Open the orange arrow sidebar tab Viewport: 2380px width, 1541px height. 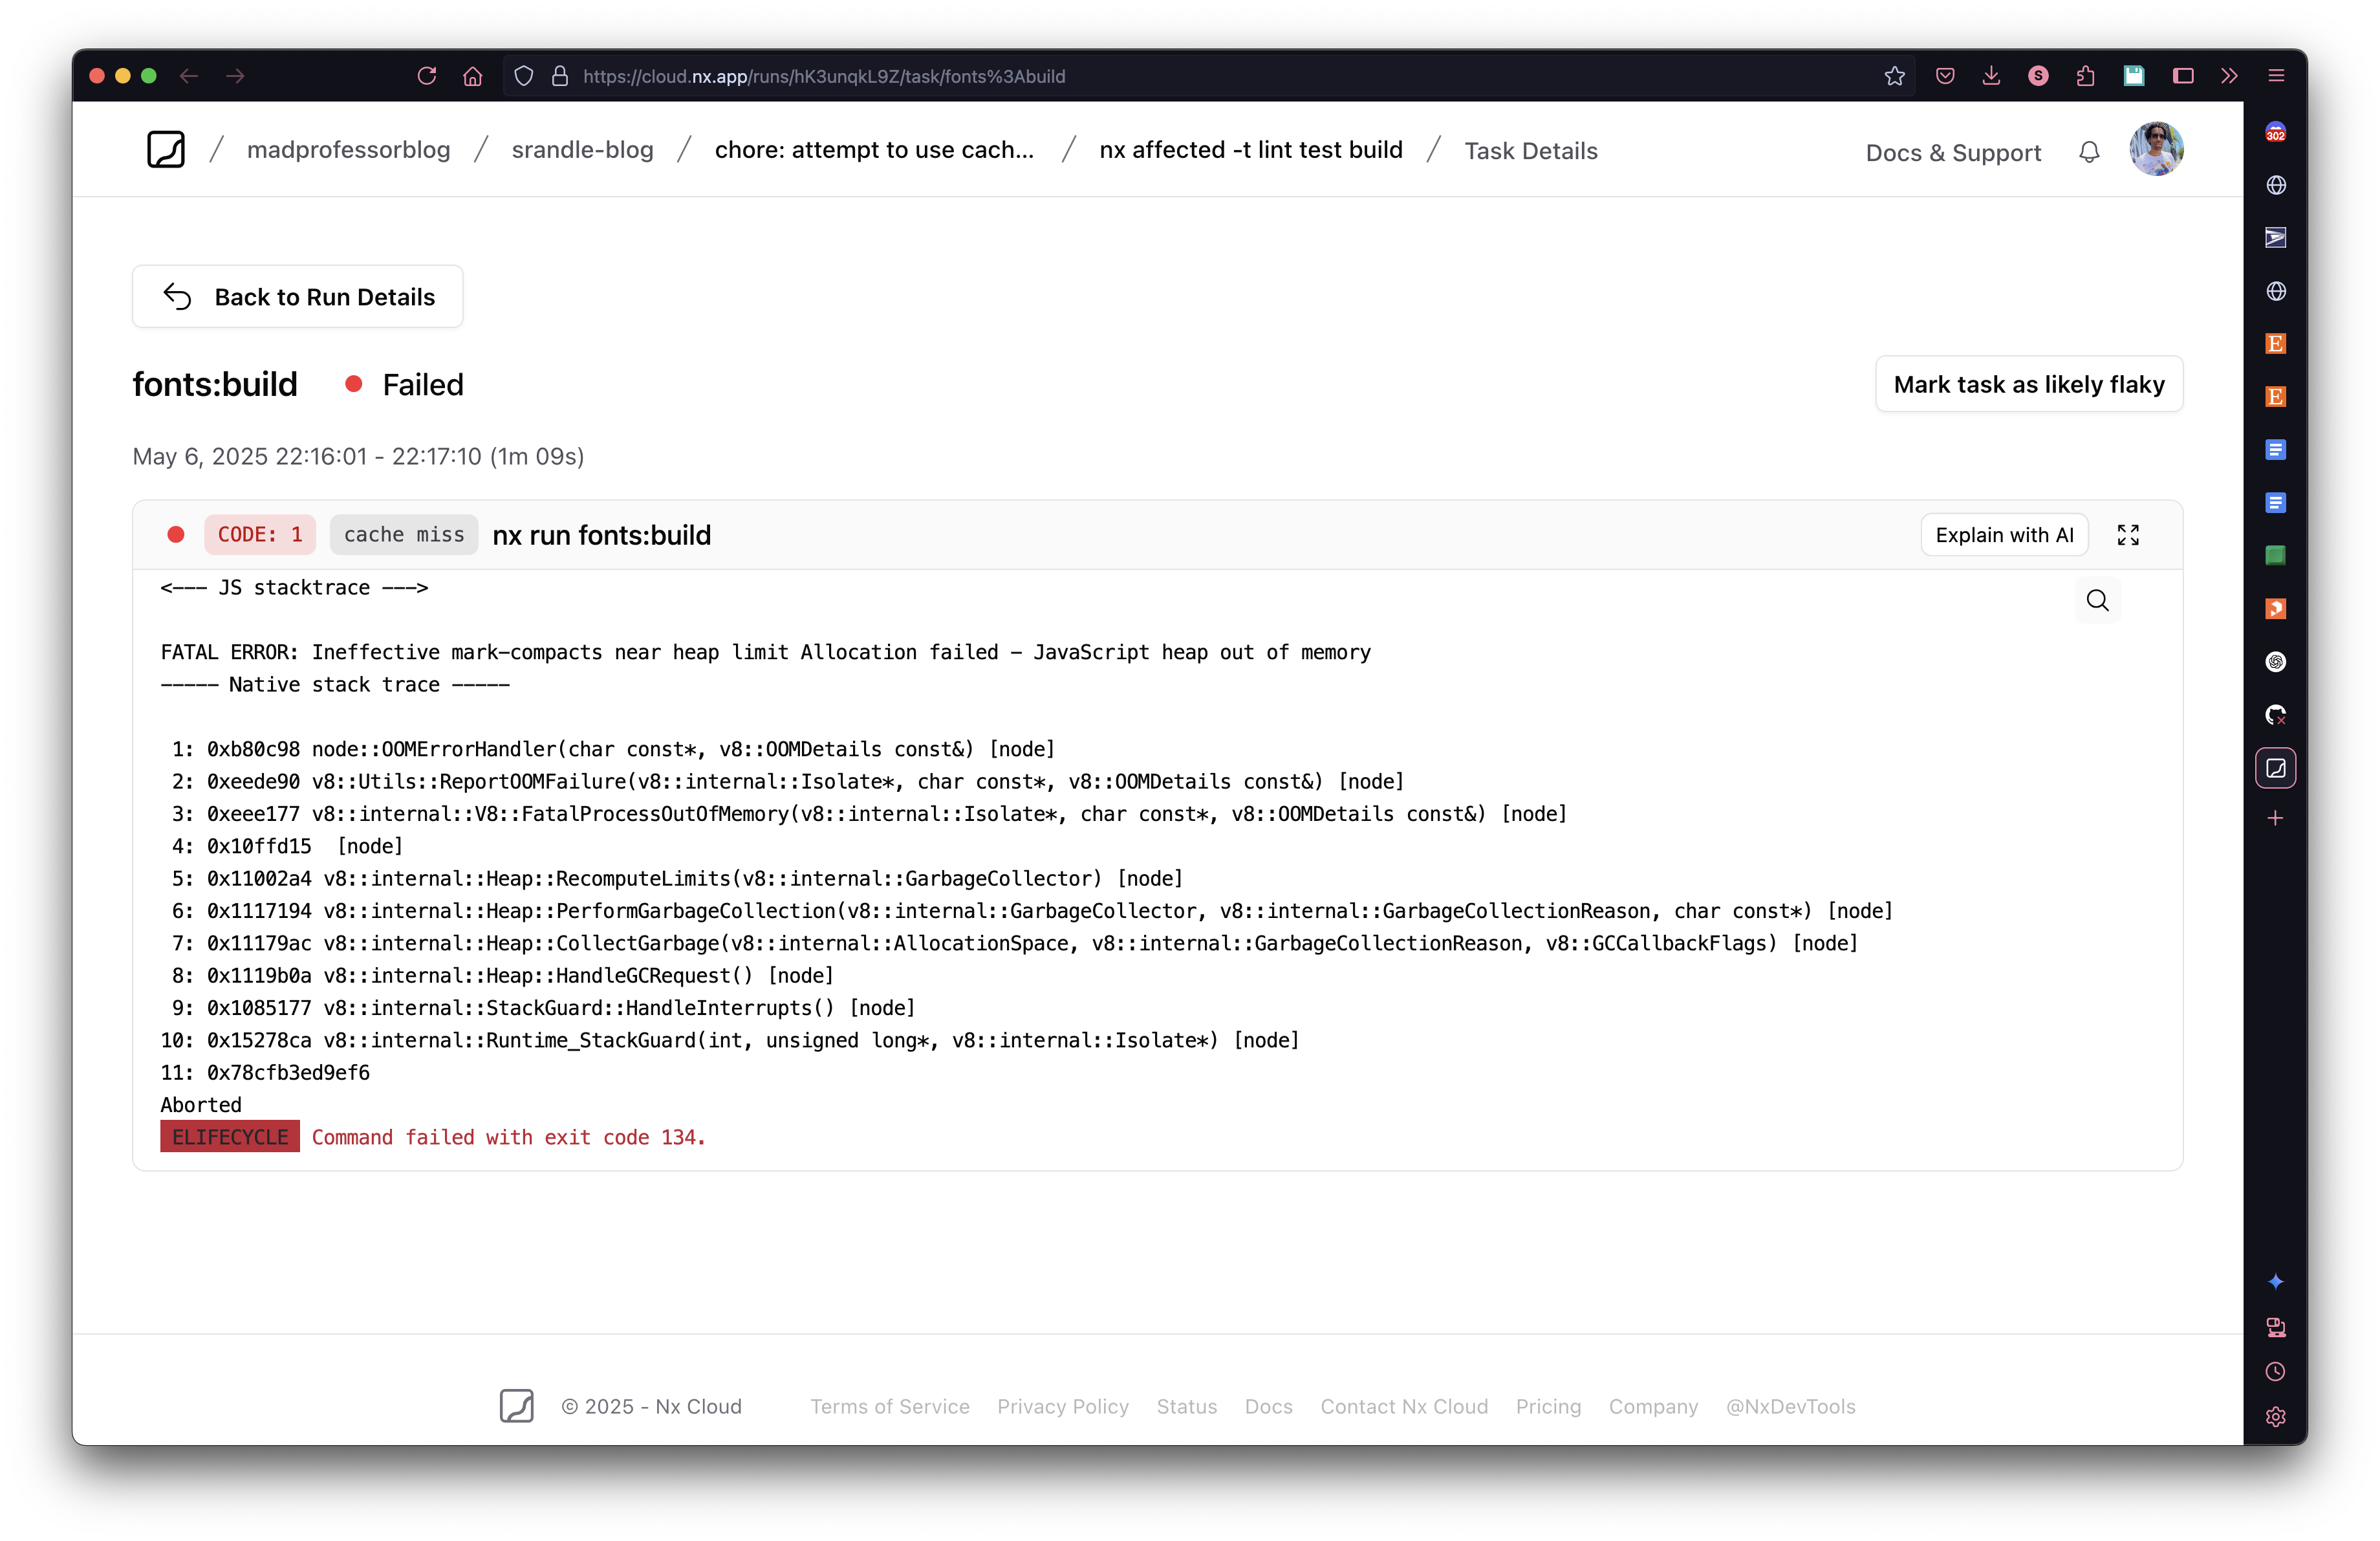(x=2276, y=608)
